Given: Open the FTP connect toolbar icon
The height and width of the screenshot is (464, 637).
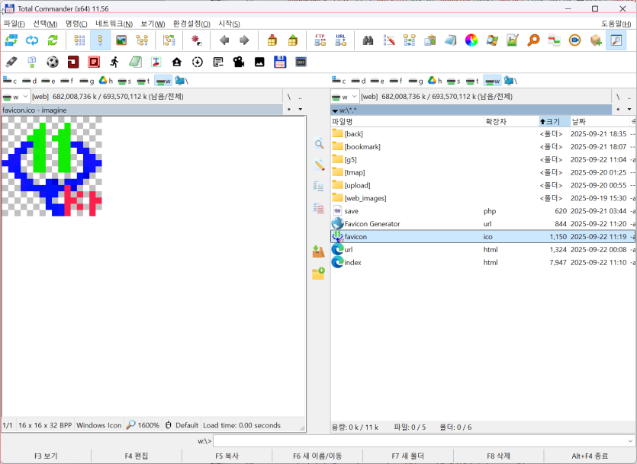Looking at the screenshot, I should point(320,40).
